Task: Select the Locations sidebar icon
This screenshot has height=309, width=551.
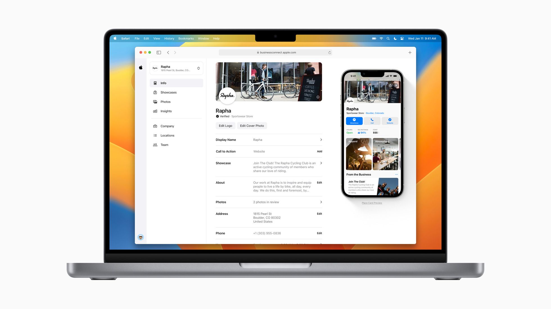Action: click(x=155, y=135)
